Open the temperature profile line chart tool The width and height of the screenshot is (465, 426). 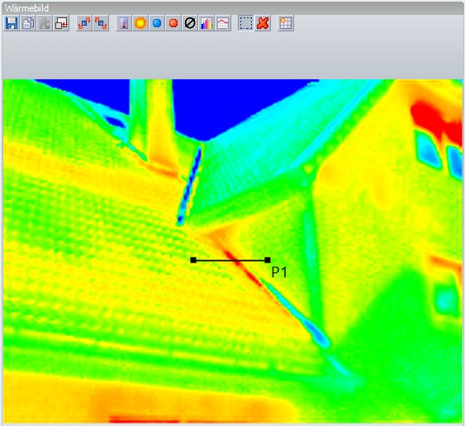tap(223, 23)
